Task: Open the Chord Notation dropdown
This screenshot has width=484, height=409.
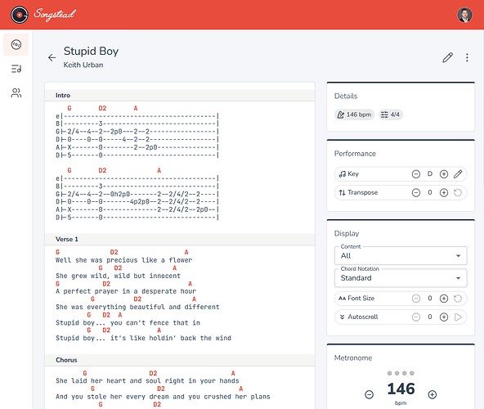Action: (x=401, y=278)
